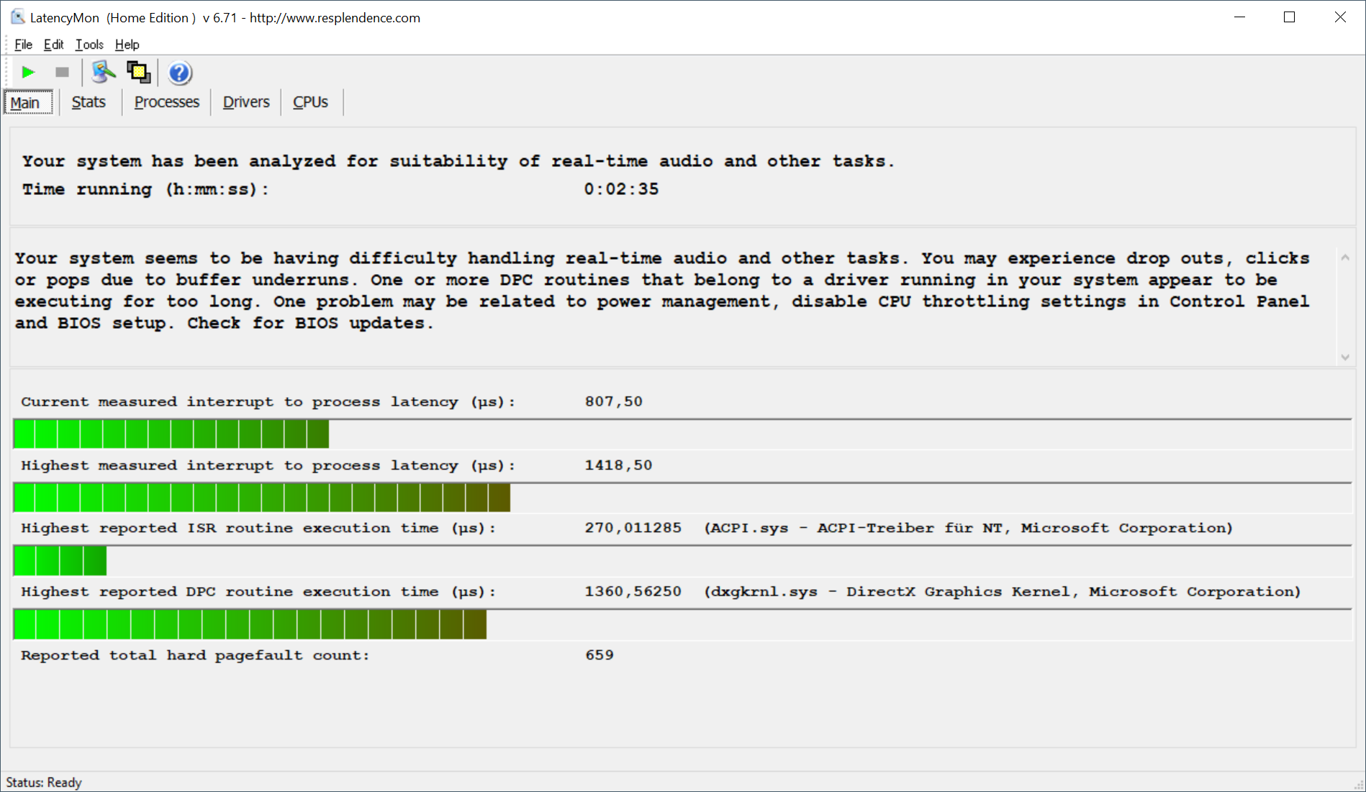Switch to the Processes tab
Viewport: 1366px width, 792px height.
pyautogui.click(x=167, y=102)
